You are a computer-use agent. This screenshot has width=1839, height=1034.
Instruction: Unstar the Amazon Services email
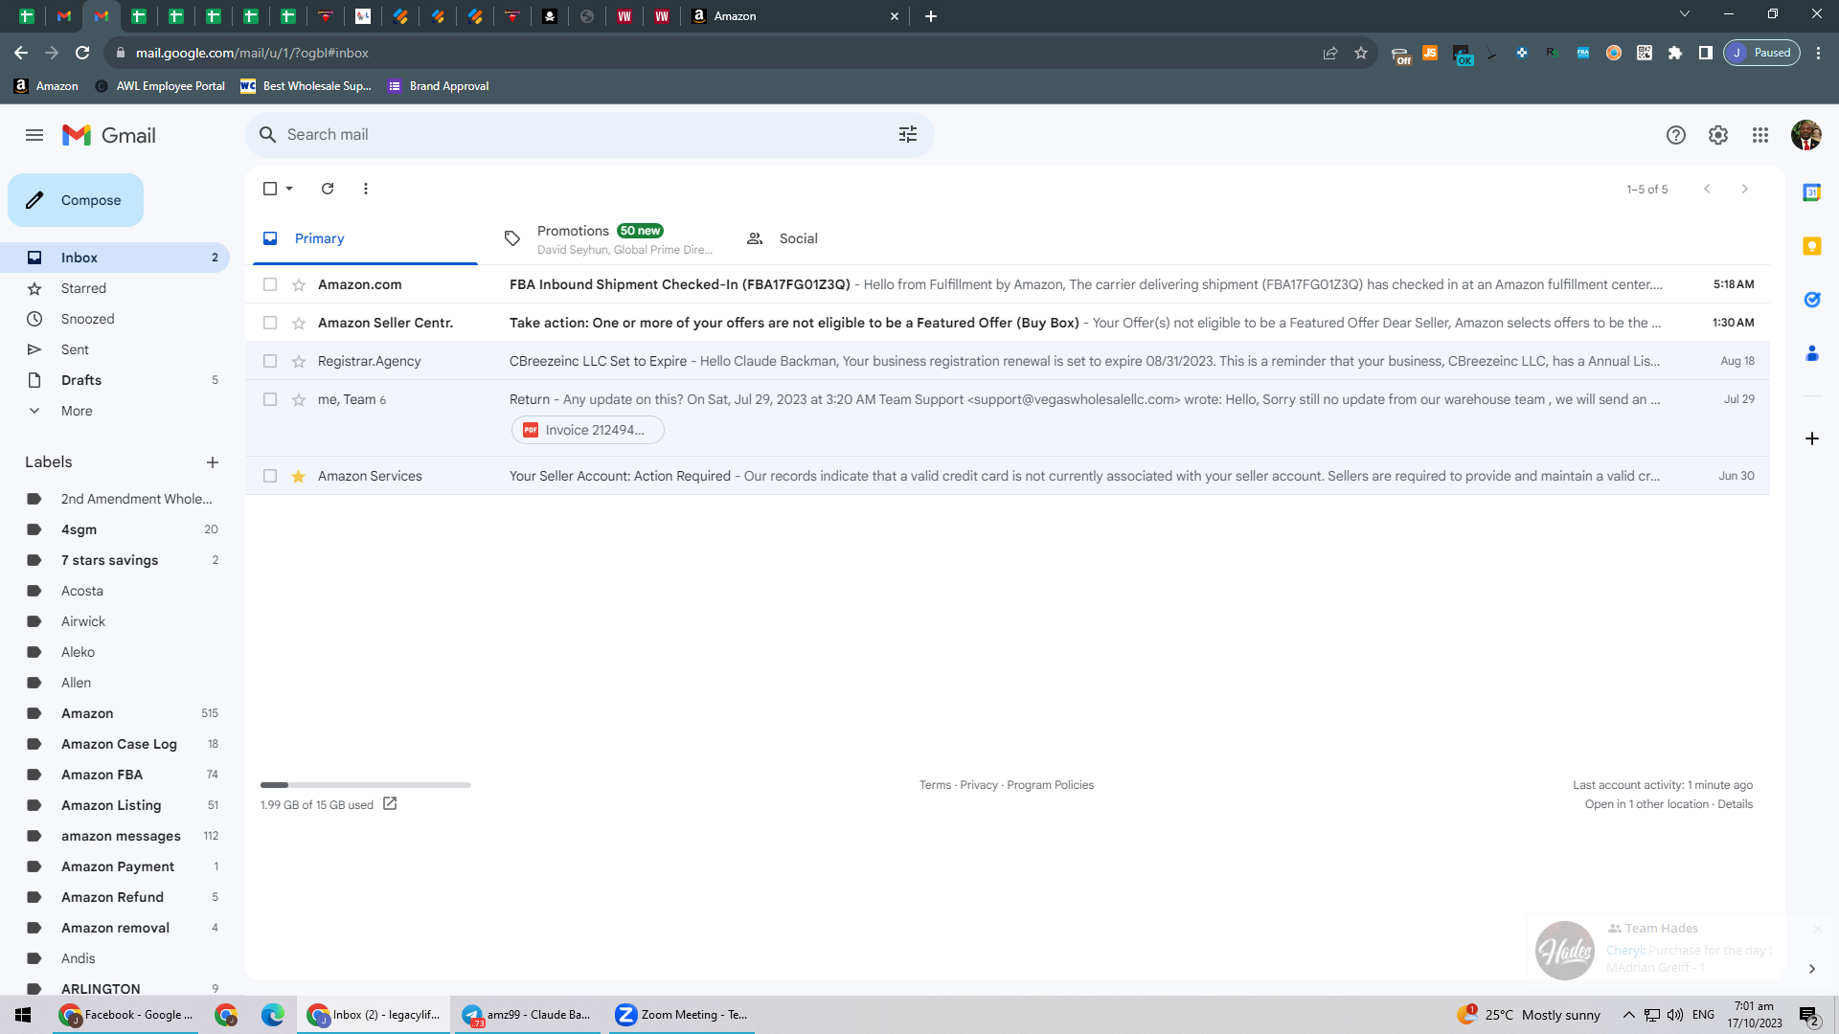click(x=299, y=476)
